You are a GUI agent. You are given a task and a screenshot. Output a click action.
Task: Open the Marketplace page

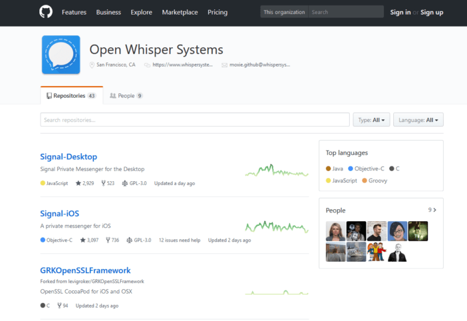180,12
